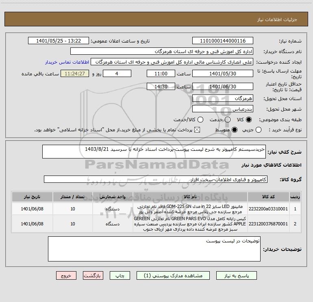This screenshot has height=302, width=313.
Task: Click the unit دستگاه in row 2
Action: (113, 224)
